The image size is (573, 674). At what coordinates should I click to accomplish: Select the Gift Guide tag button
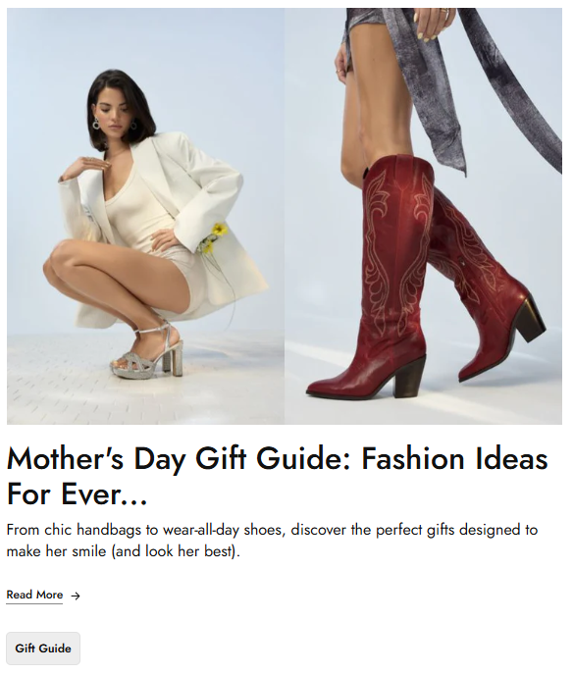(43, 648)
